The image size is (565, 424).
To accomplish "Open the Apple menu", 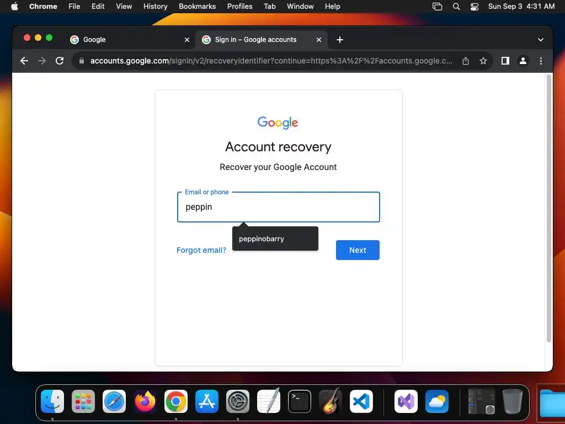I will coord(14,7).
